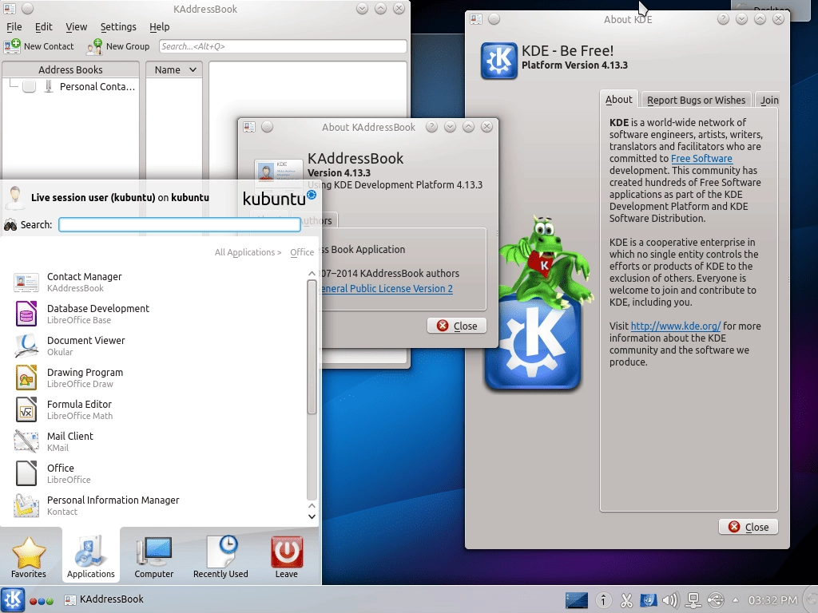The image size is (818, 613).
Task: Click the user avatar icon in the launcher
Action: pyautogui.click(x=14, y=197)
